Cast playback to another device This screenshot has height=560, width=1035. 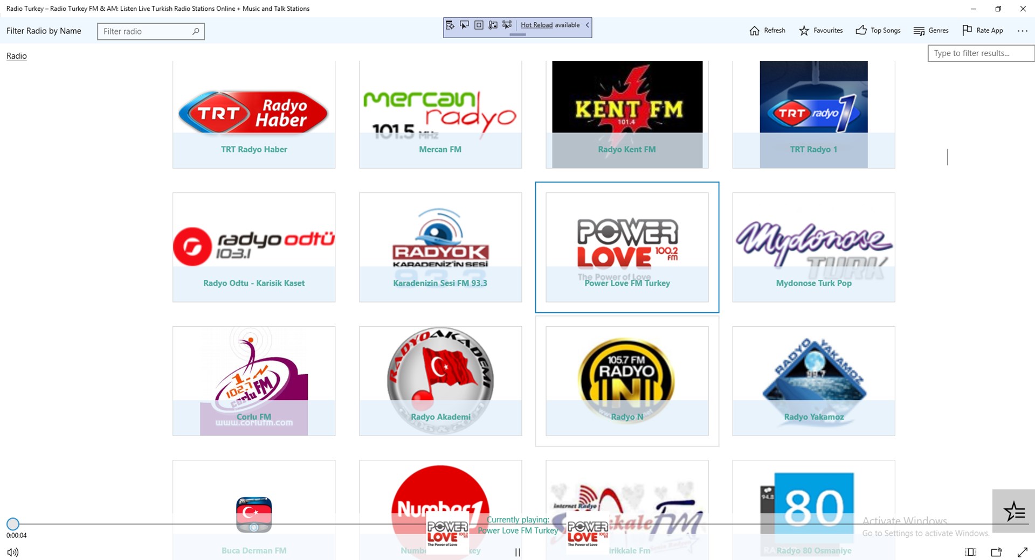pos(996,552)
